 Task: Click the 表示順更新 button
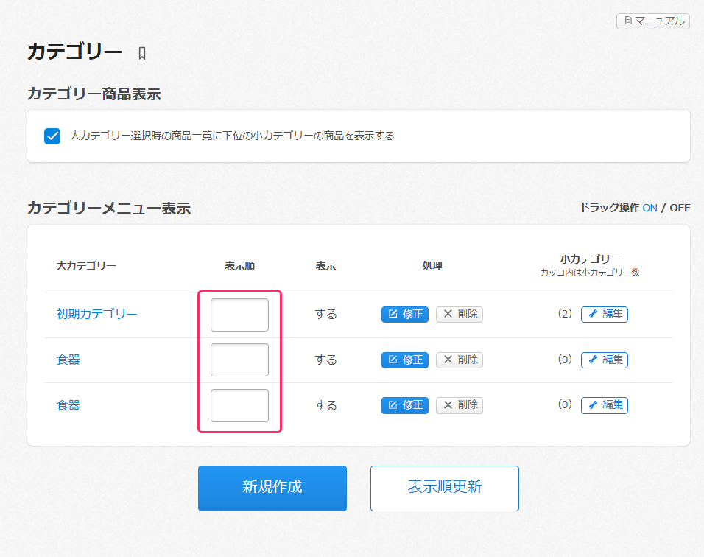444,488
